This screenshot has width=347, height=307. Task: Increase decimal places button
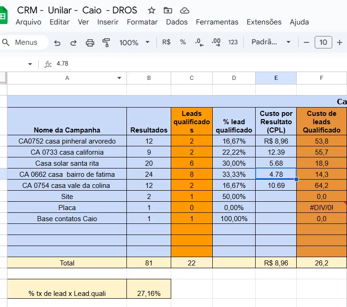click(216, 42)
